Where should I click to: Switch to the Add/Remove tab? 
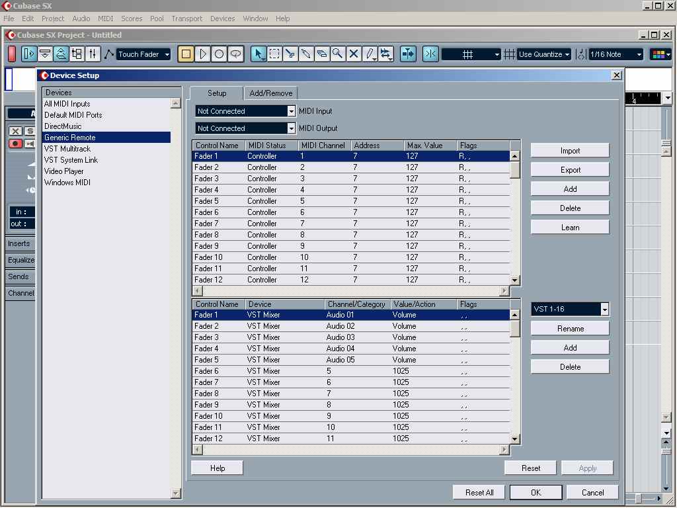coord(270,93)
